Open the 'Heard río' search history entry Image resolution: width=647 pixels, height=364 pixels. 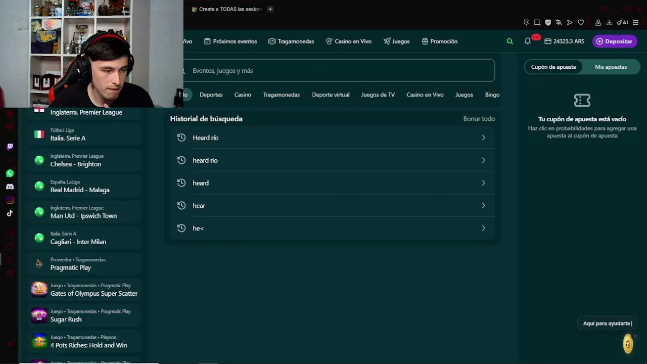click(x=332, y=138)
